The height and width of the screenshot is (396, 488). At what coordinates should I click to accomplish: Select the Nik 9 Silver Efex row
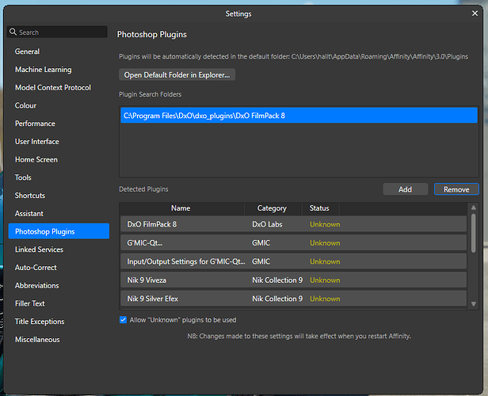point(293,299)
